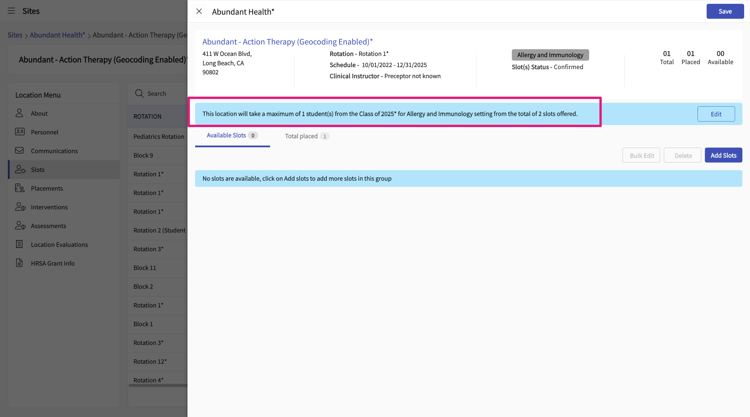Click the Search input field
Image resolution: width=750 pixels, height=417 pixels.
(x=166, y=93)
